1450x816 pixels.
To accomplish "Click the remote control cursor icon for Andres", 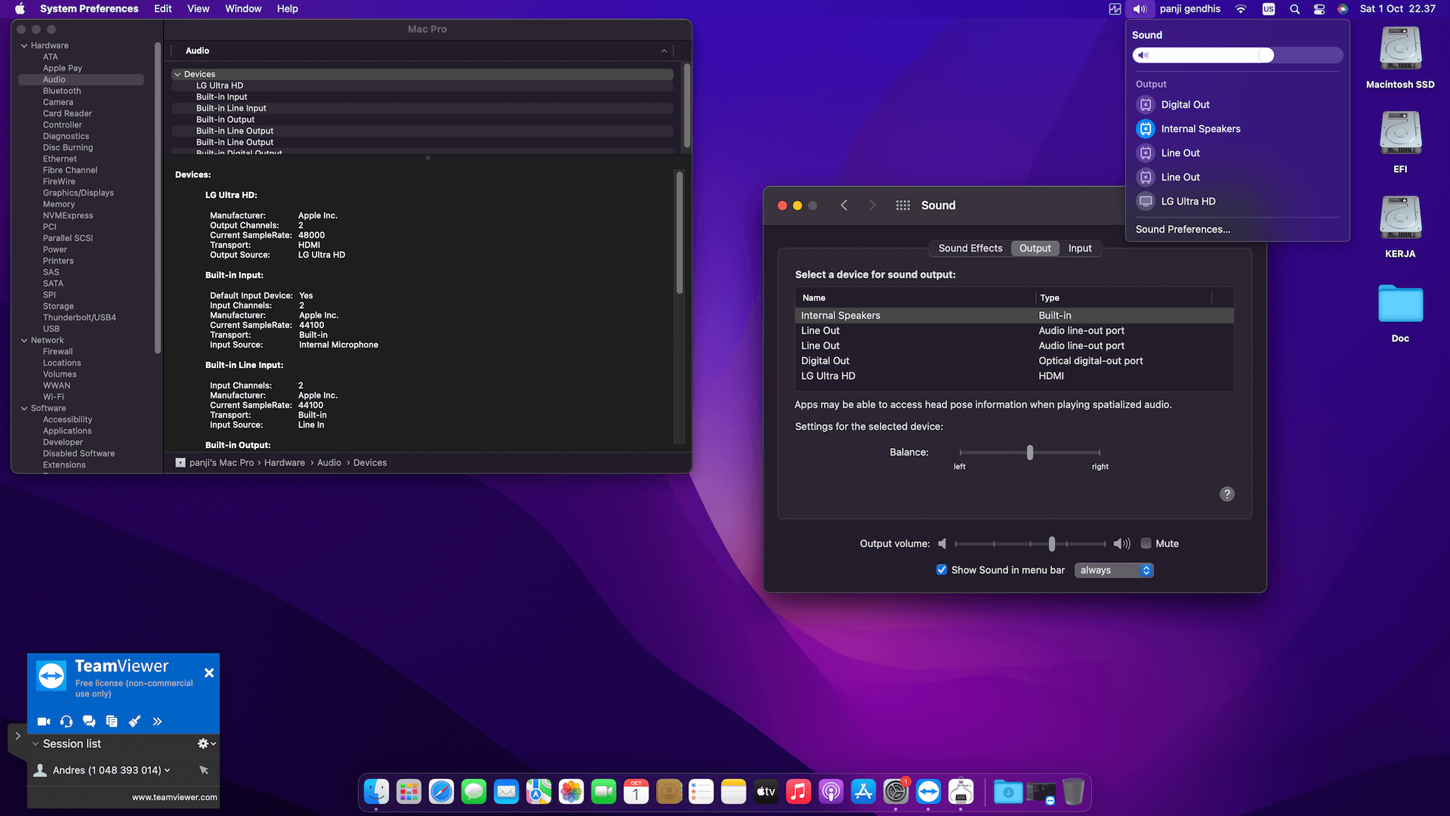I will pyautogui.click(x=204, y=770).
